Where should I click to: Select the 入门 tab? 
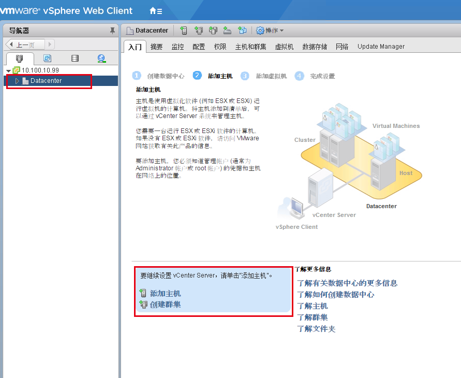pos(135,47)
